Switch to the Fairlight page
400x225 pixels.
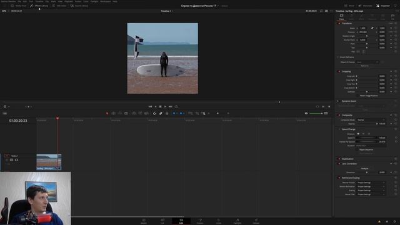point(237,221)
